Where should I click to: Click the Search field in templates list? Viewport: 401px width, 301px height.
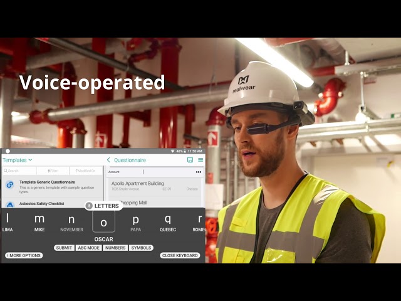pos(19,171)
